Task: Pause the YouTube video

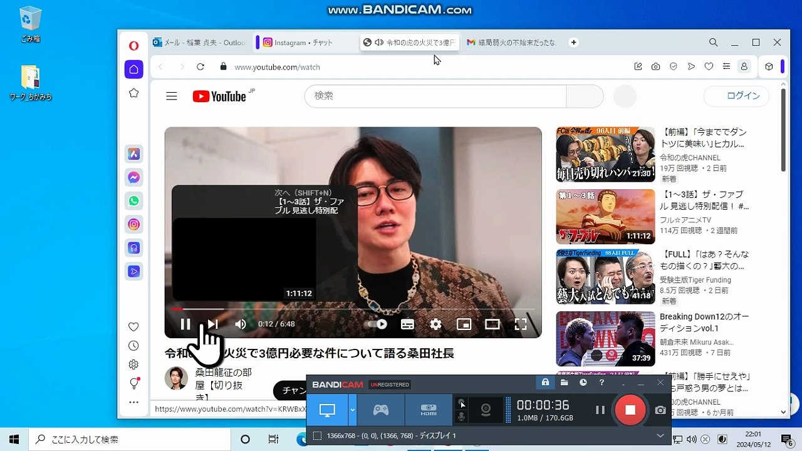Action: point(185,324)
